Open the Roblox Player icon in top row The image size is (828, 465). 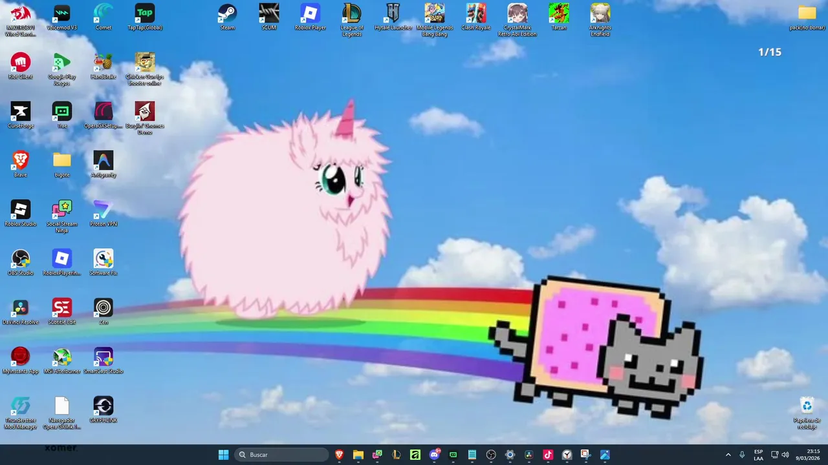[x=310, y=17]
